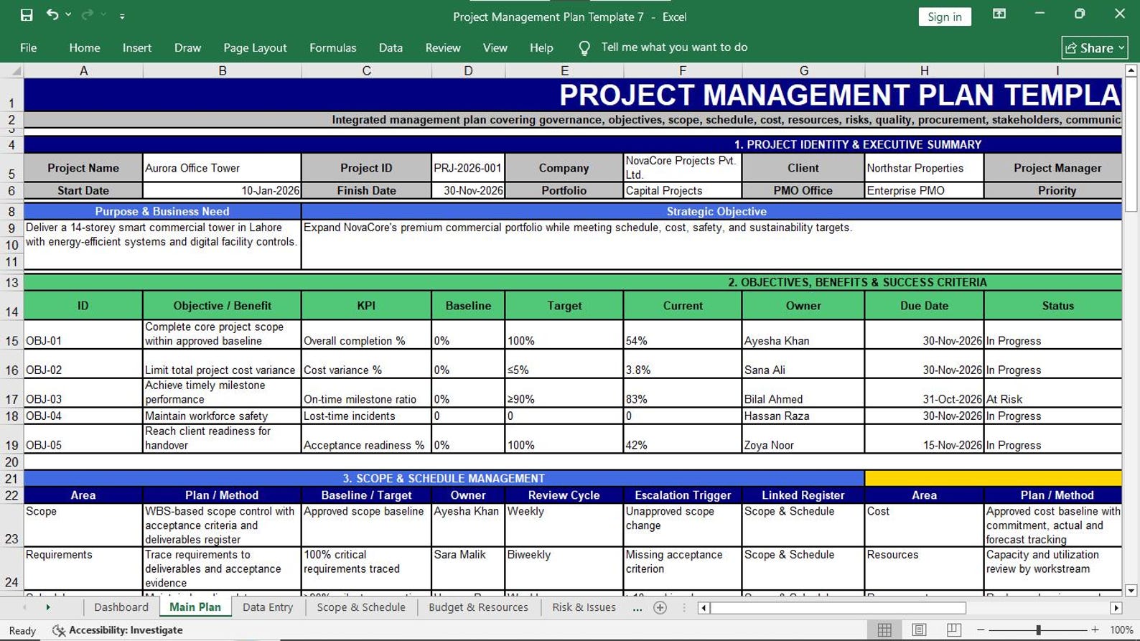Open the View ribbon tab
The width and height of the screenshot is (1140, 641).
click(x=495, y=48)
